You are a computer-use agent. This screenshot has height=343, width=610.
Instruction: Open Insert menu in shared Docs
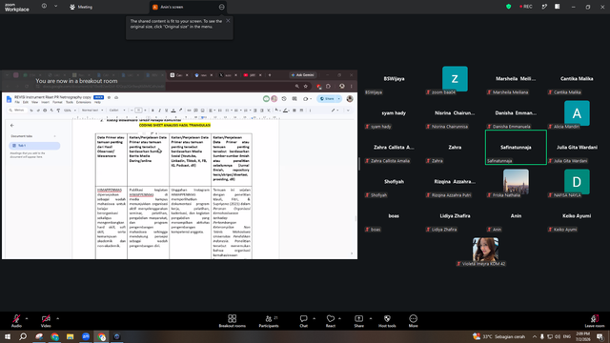pyautogui.click(x=45, y=102)
